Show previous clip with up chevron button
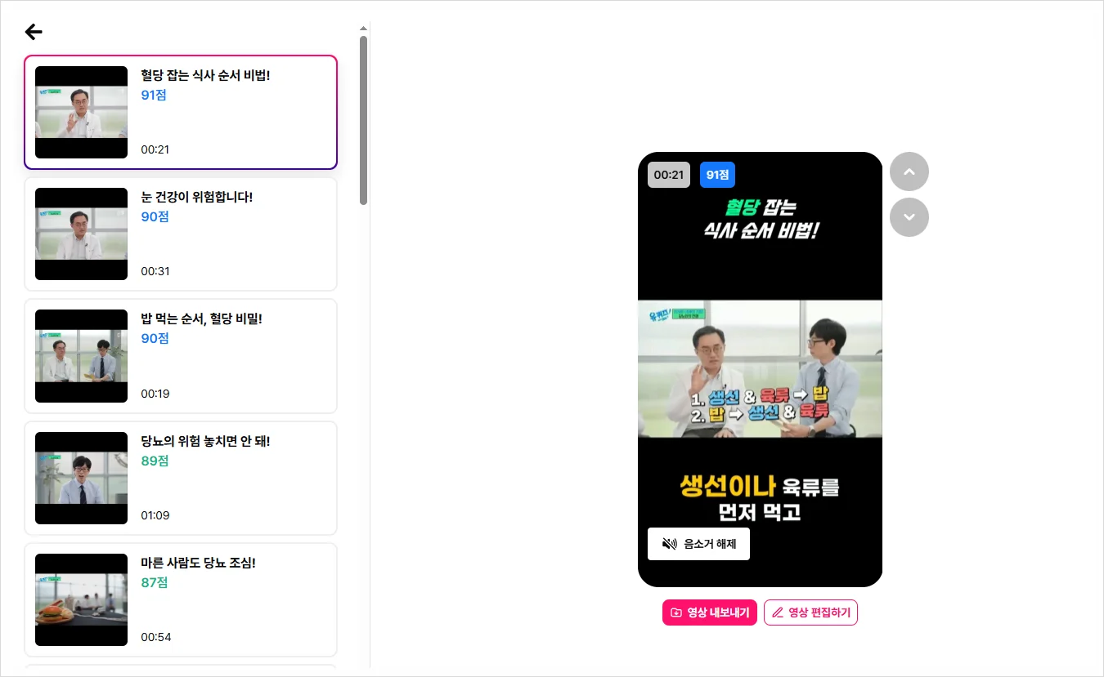The width and height of the screenshot is (1104, 677). point(909,171)
